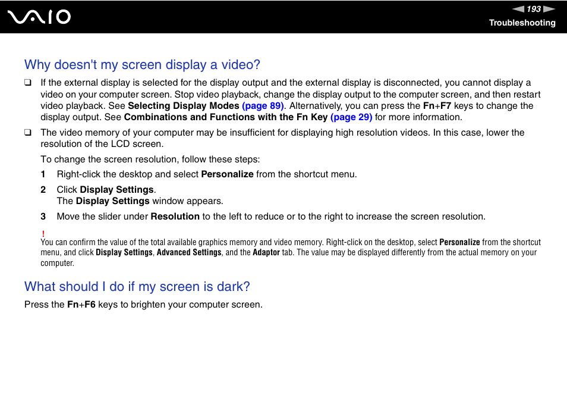567x401 pixels.
Task: Collapse the dark screen question heading
Action: click(x=137, y=287)
